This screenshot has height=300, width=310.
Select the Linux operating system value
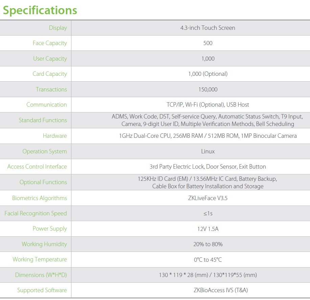(207, 151)
